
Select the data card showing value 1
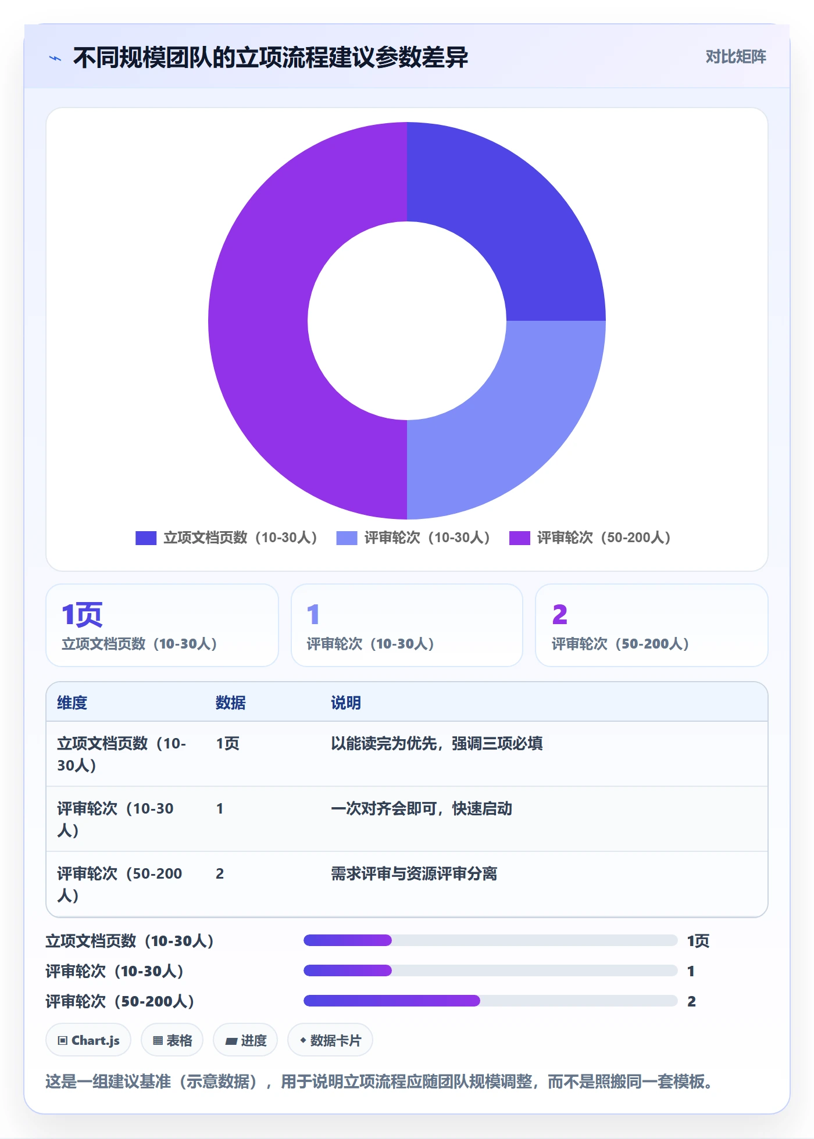(407, 625)
